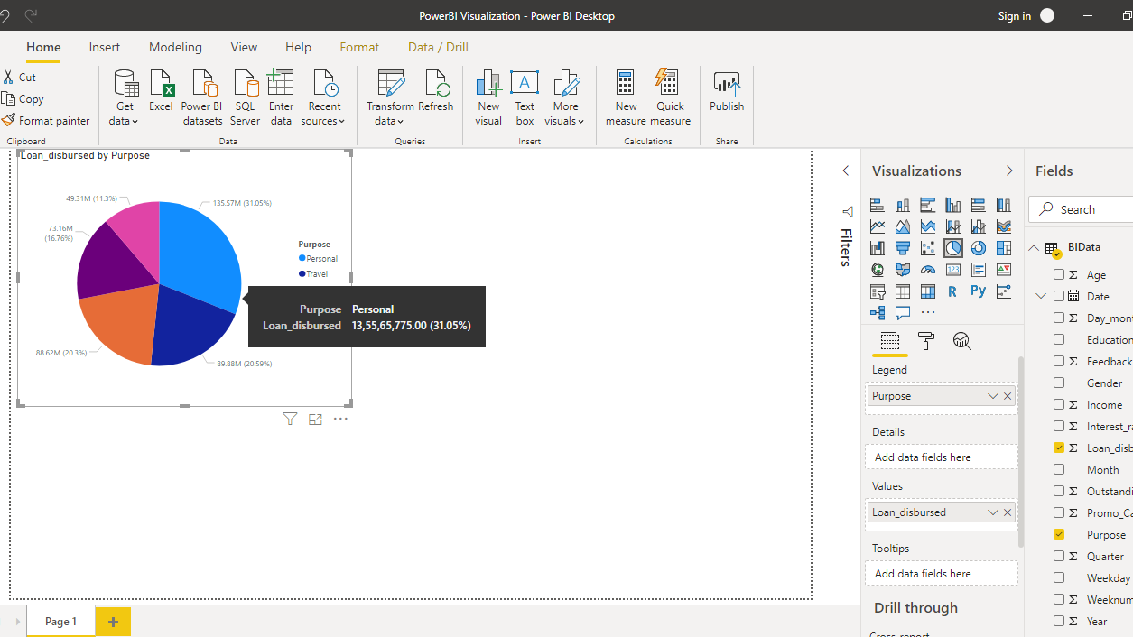Select the Slicer visualization
This screenshot has height=637, width=1133.
(x=878, y=291)
